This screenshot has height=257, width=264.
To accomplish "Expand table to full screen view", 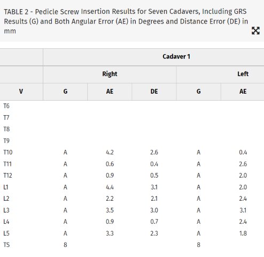I will (x=255, y=31).
